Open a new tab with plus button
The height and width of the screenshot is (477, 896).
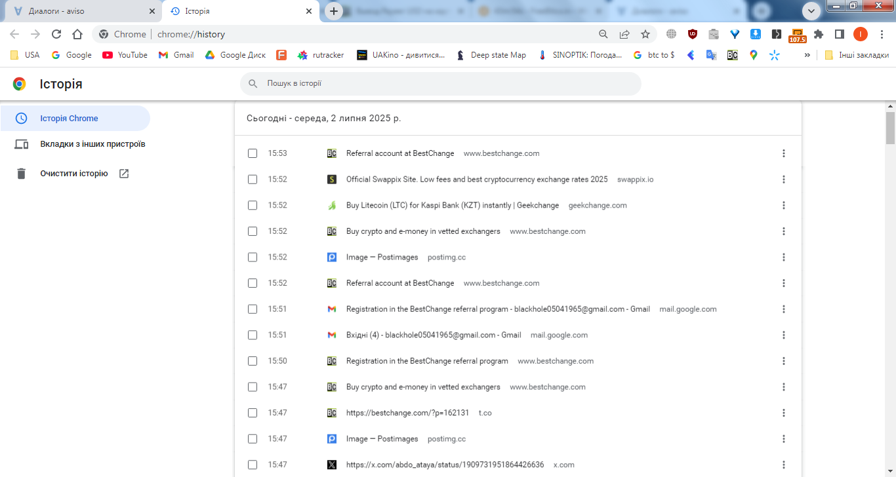334,11
